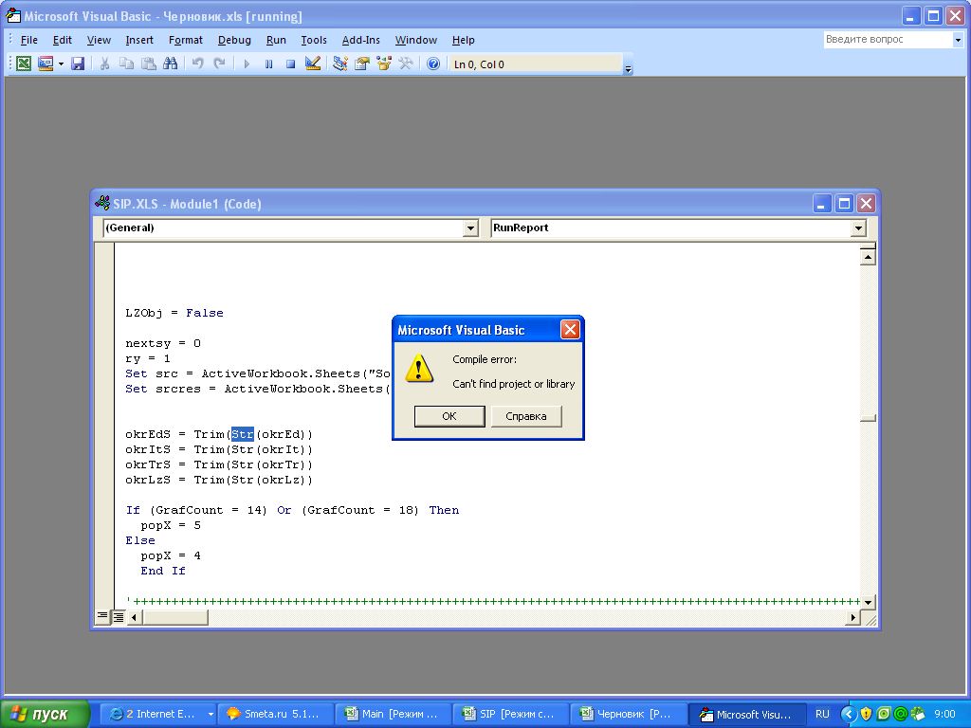Click the Insert UserForm toolbar icon
Image resolution: width=971 pixels, height=728 pixels.
pyautogui.click(x=46, y=64)
